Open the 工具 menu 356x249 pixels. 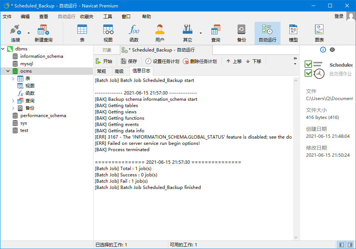pos(107,16)
